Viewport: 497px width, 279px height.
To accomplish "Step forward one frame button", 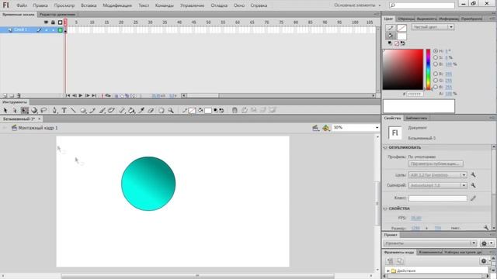I will click(88, 95).
